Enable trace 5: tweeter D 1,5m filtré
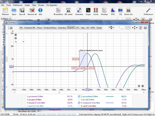The image size is (155, 116). click(x=25, y=103)
